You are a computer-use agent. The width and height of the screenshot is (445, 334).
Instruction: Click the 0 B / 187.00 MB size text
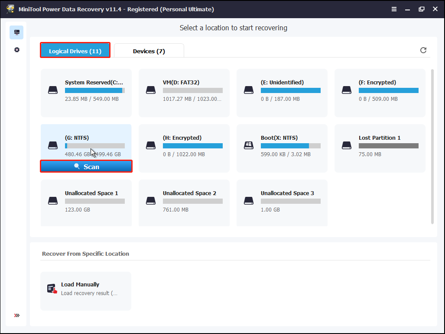(280, 99)
